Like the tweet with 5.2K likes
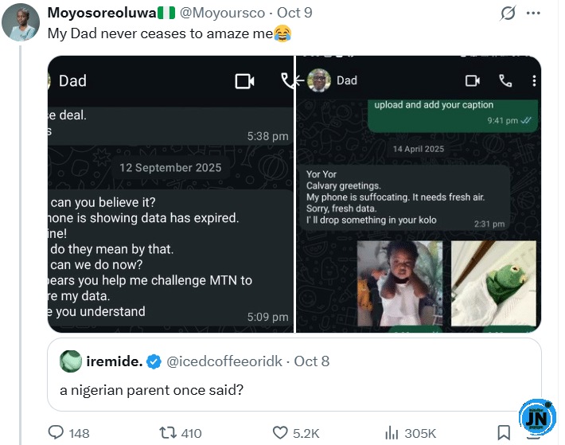The height and width of the screenshot is (445, 565). pos(280,433)
